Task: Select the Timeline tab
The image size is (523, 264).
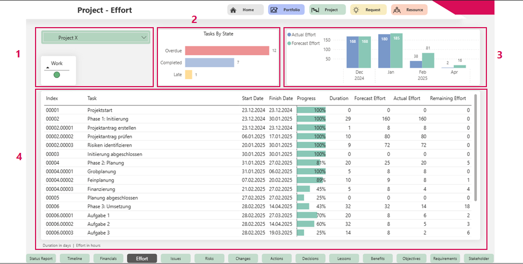Action: pyautogui.click(x=75, y=258)
